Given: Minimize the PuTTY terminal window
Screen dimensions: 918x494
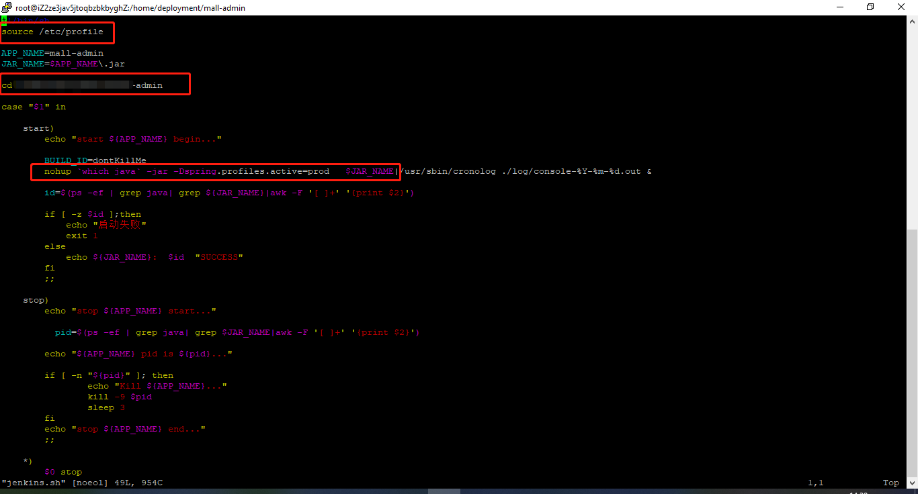Looking at the screenshot, I should [840, 7].
